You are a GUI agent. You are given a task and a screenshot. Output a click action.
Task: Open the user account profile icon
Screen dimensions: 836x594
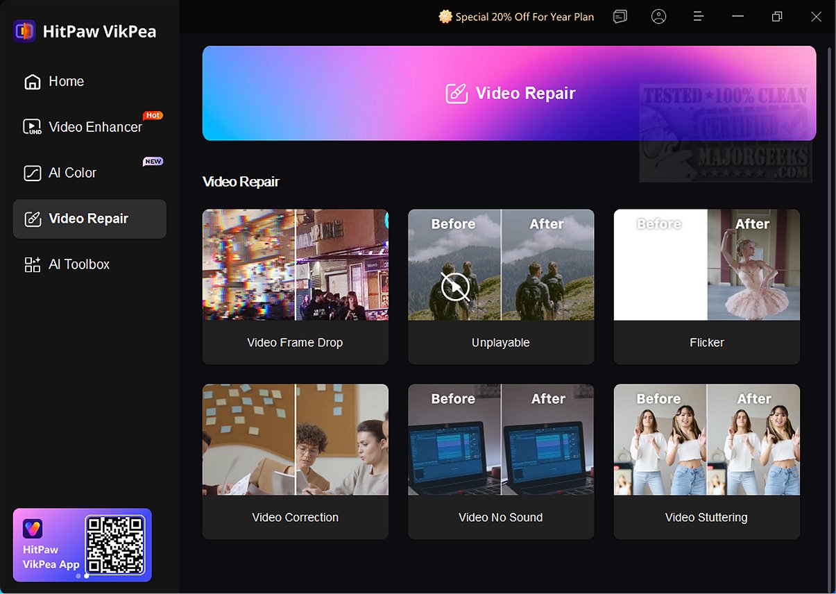pyautogui.click(x=659, y=17)
